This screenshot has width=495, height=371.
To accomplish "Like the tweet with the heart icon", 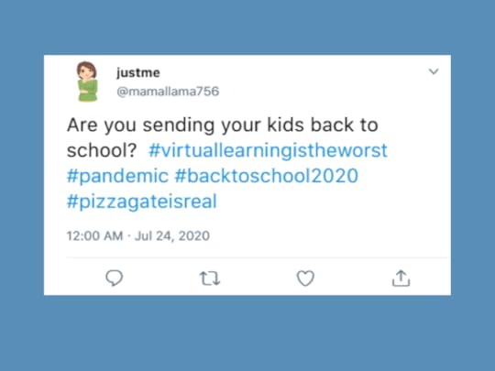I will [x=305, y=278].
